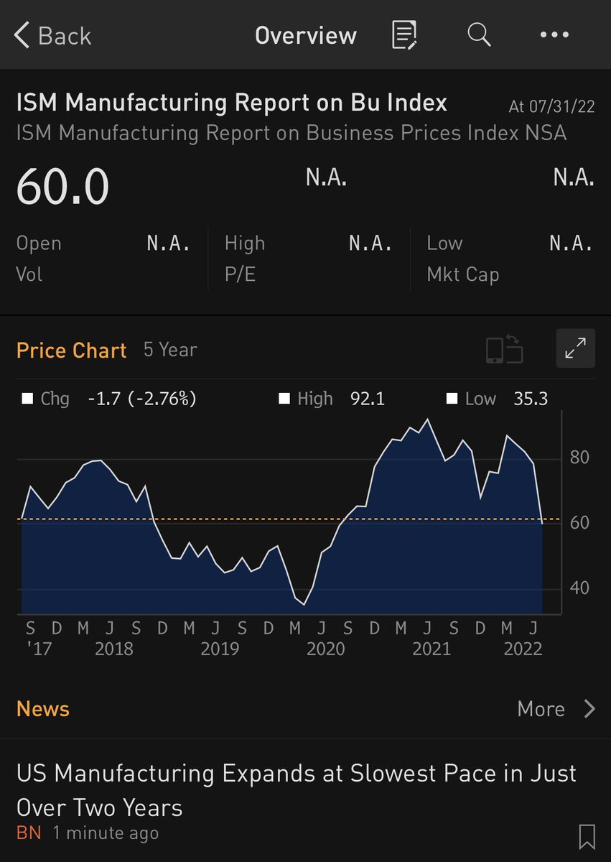The width and height of the screenshot is (611, 862).
Task: Tap the 2018 label on chart axis
Action: click(114, 649)
